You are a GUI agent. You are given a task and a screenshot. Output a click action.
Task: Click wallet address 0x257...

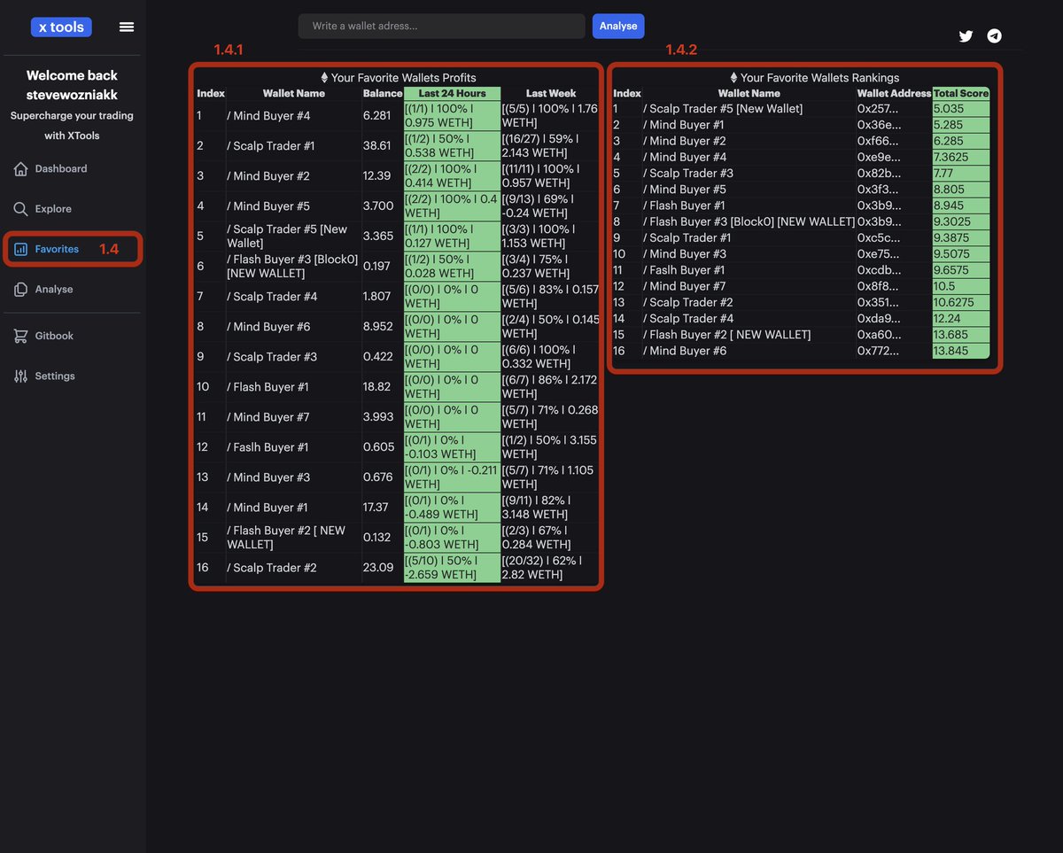pos(878,109)
